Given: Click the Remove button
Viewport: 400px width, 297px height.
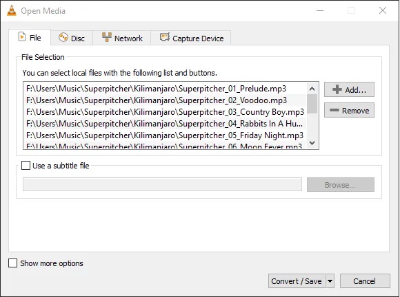Looking at the screenshot, I should 349,111.
